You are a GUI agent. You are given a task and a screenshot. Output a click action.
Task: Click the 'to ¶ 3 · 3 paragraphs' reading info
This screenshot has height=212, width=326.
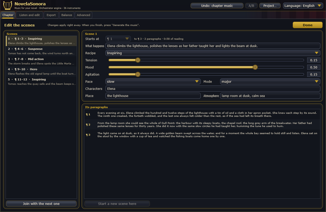pyautogui.click(x=159, y=39)
